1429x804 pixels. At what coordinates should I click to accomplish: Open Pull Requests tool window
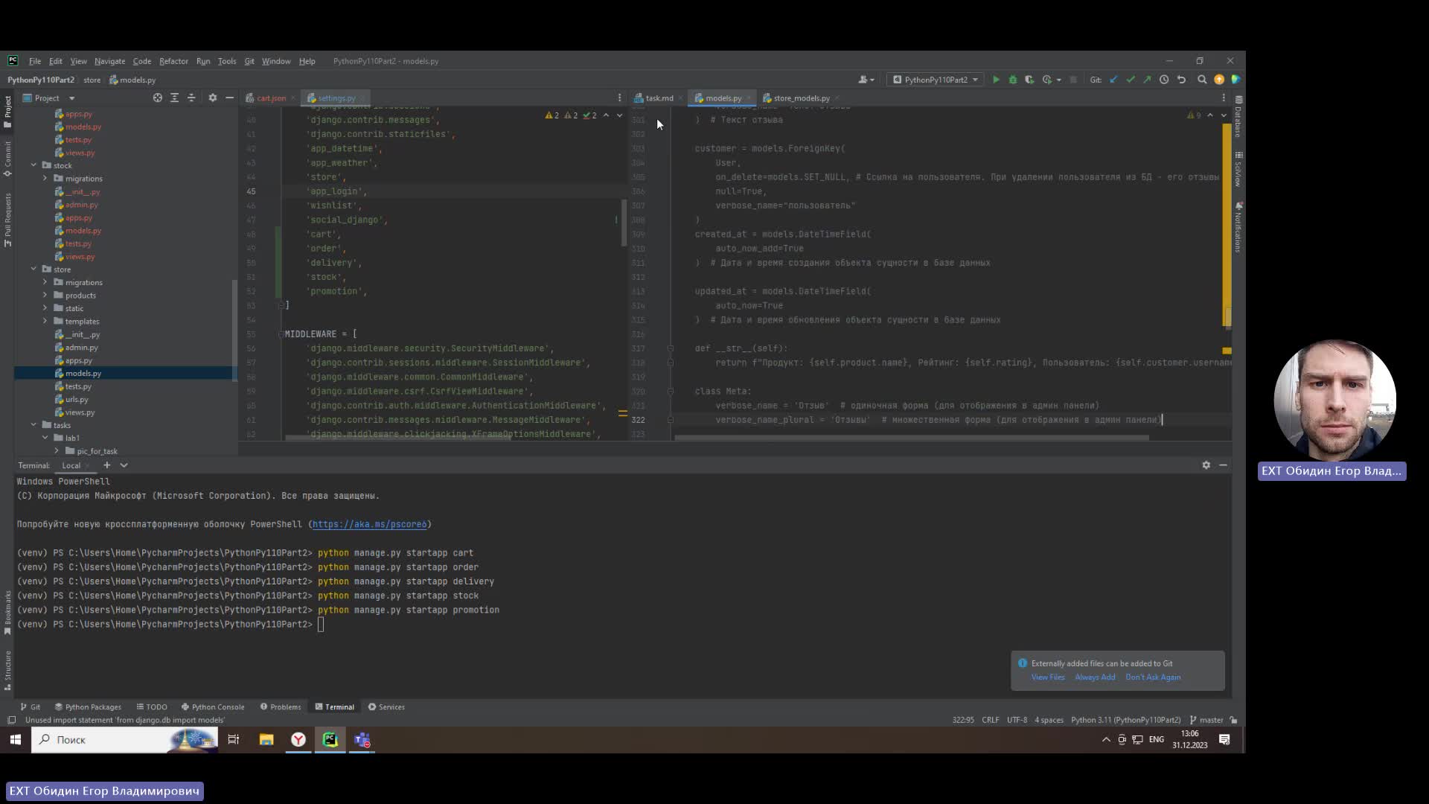[x=7, y=220]
